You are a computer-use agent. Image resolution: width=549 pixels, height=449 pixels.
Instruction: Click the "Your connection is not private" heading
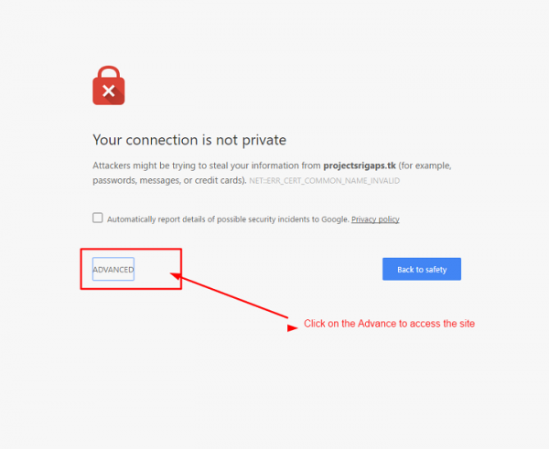click(189, 140)
